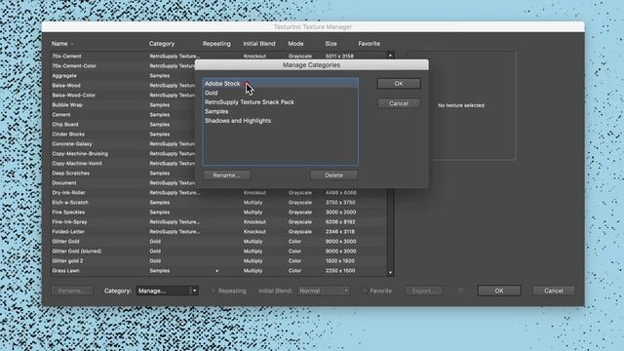Select the Folded-Letter texture row
The image size is (624, 351).
pos(218,232)
